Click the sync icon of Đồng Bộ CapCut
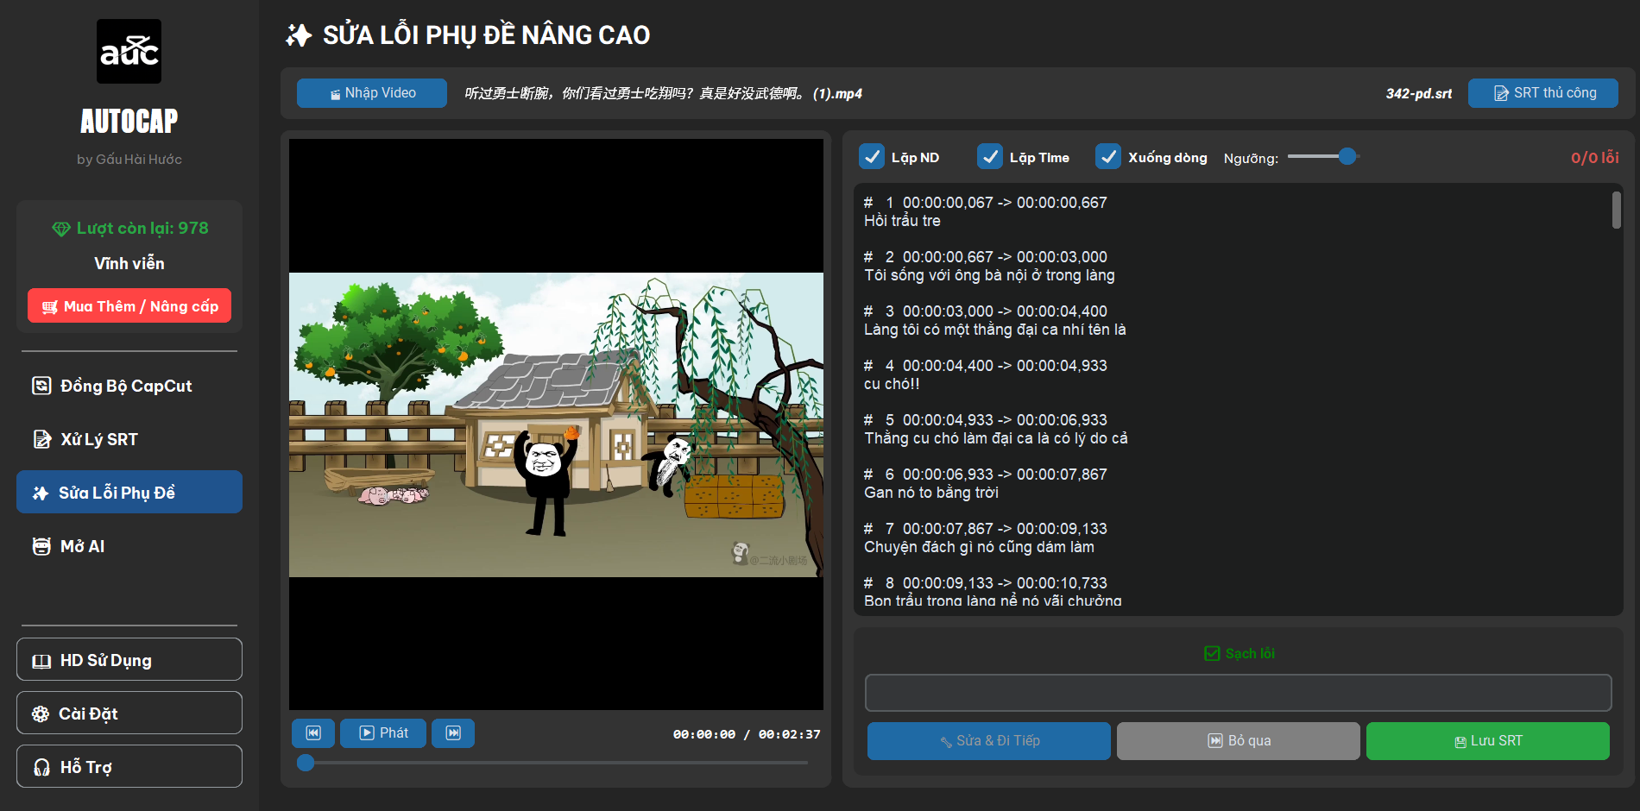This screenshot has height=811, width=1640. pos(41,386)
